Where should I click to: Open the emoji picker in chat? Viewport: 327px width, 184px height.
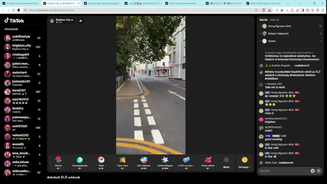312,171
